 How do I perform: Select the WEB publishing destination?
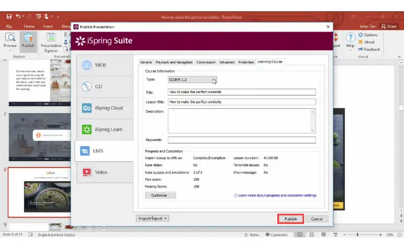click(x=105, y=65)
